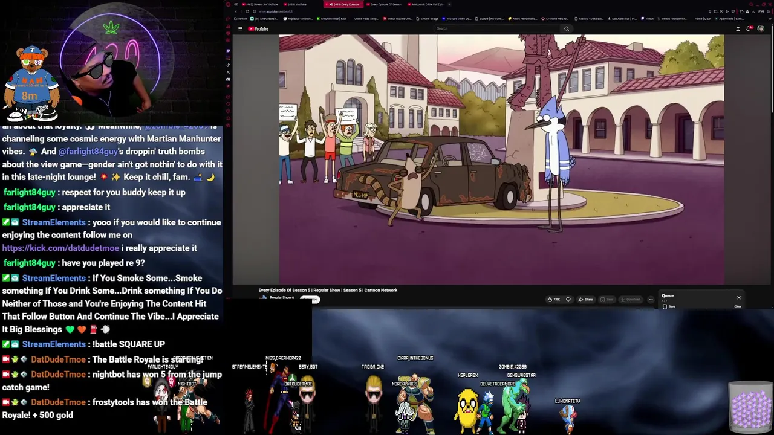Click Save in the Queue panel
The height and width of the screenshot is (435, 774).
pyautogui.click(x=669, y=306)
